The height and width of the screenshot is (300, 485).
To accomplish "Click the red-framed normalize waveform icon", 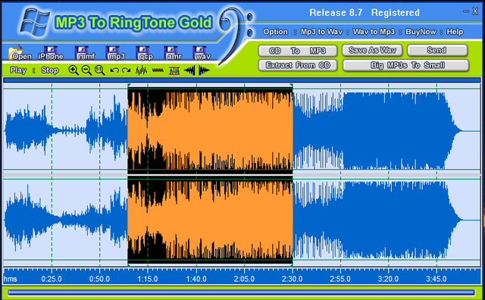I will point(174,70).
